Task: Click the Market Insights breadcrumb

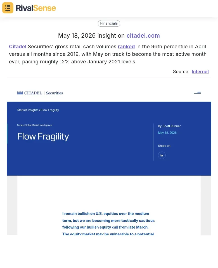Action: (x=28, y=110)
